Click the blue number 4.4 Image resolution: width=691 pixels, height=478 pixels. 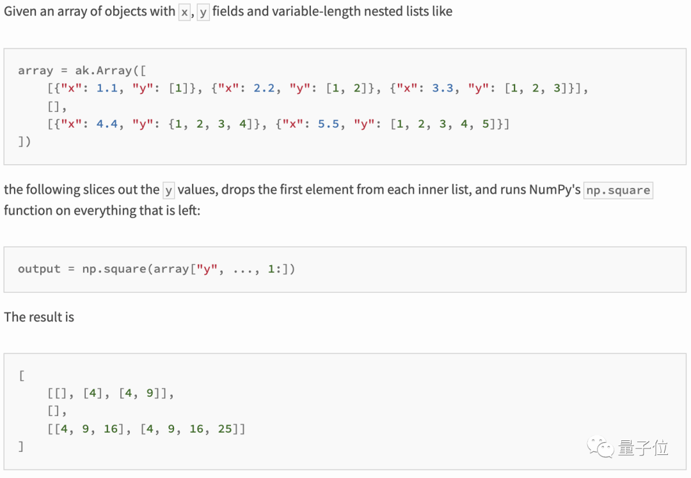pyautogui.click(x=107, y=124)
